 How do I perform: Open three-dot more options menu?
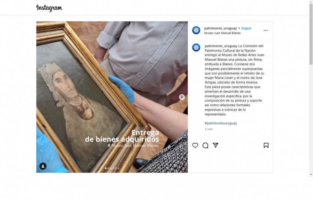[266, 30]
